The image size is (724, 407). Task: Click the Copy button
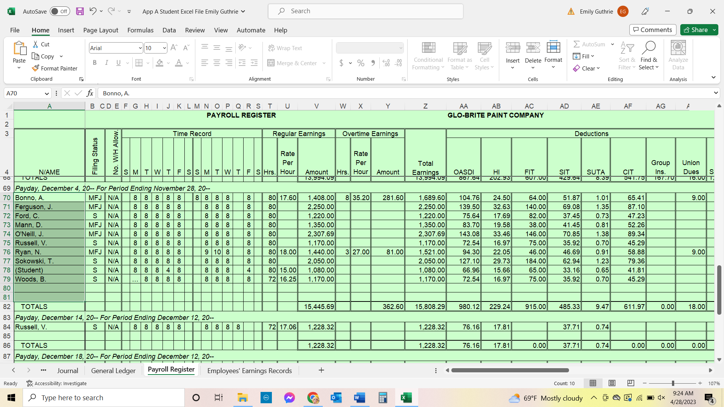click(43, 56)
